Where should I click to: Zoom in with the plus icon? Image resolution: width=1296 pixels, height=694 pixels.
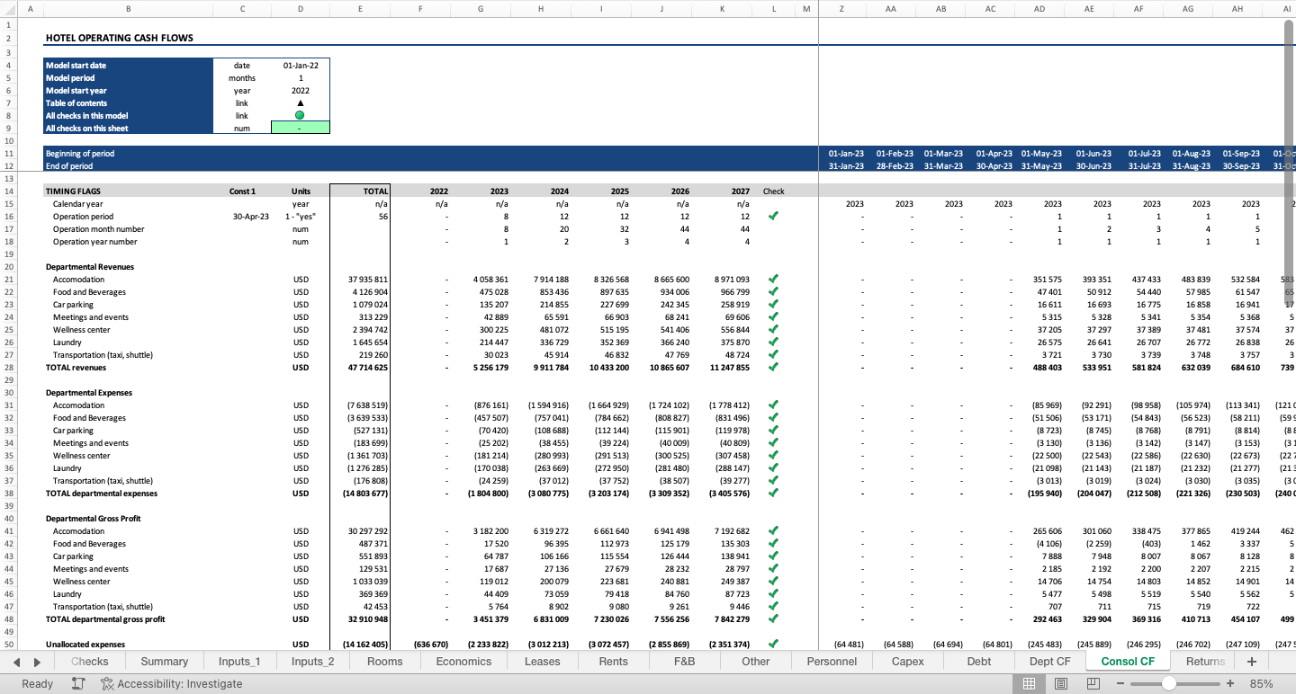1230,683
